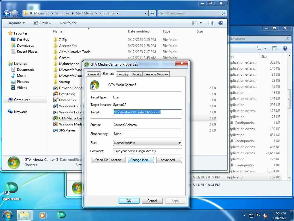Show hidden tray icons arrow
294x221 pixels.
click(x=244, y=216)
